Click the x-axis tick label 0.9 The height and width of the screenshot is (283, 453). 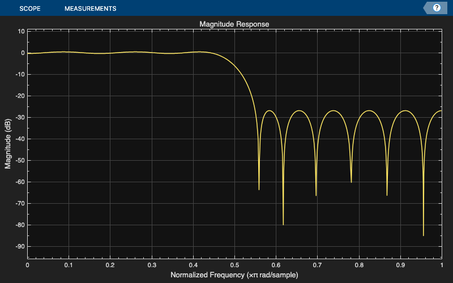tap(400, 265)
